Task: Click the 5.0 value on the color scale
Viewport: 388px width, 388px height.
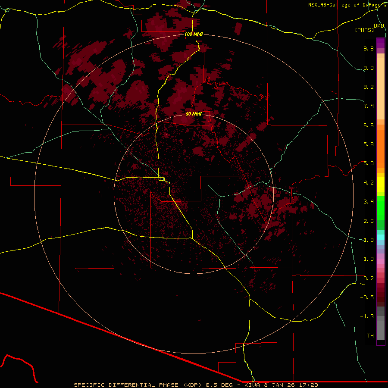Action: (x=369, y=163)
